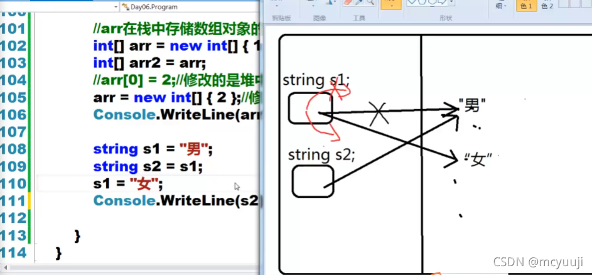Select Color 2 button
The width and height of the screenshot is (592, 275).
pyautogui.click(x=547, y=5)
